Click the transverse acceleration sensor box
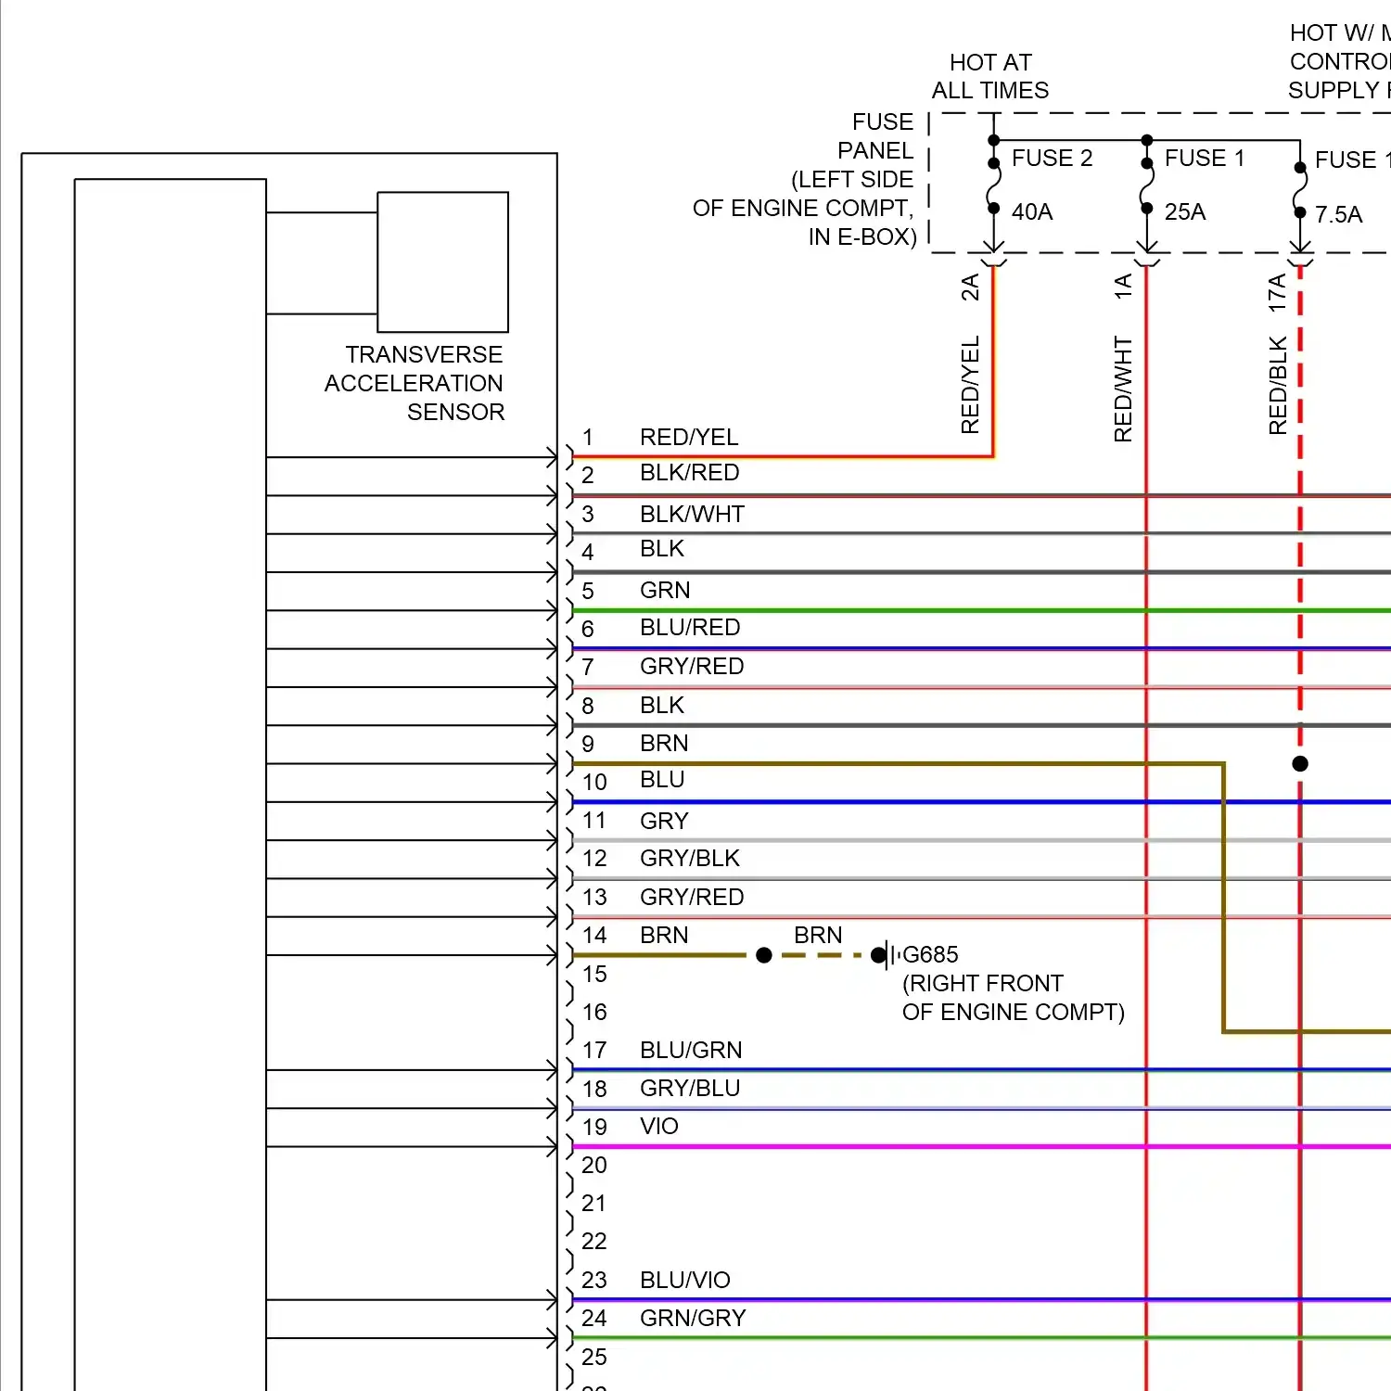 click(442, 262)
